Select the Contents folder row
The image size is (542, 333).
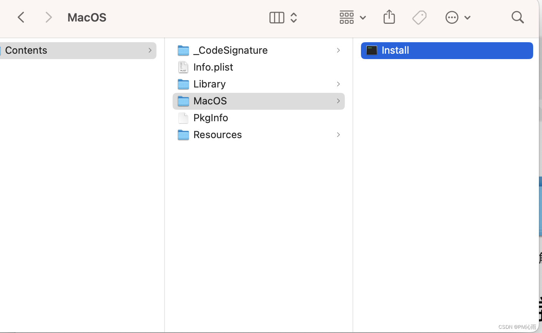[x=78, y=50]
